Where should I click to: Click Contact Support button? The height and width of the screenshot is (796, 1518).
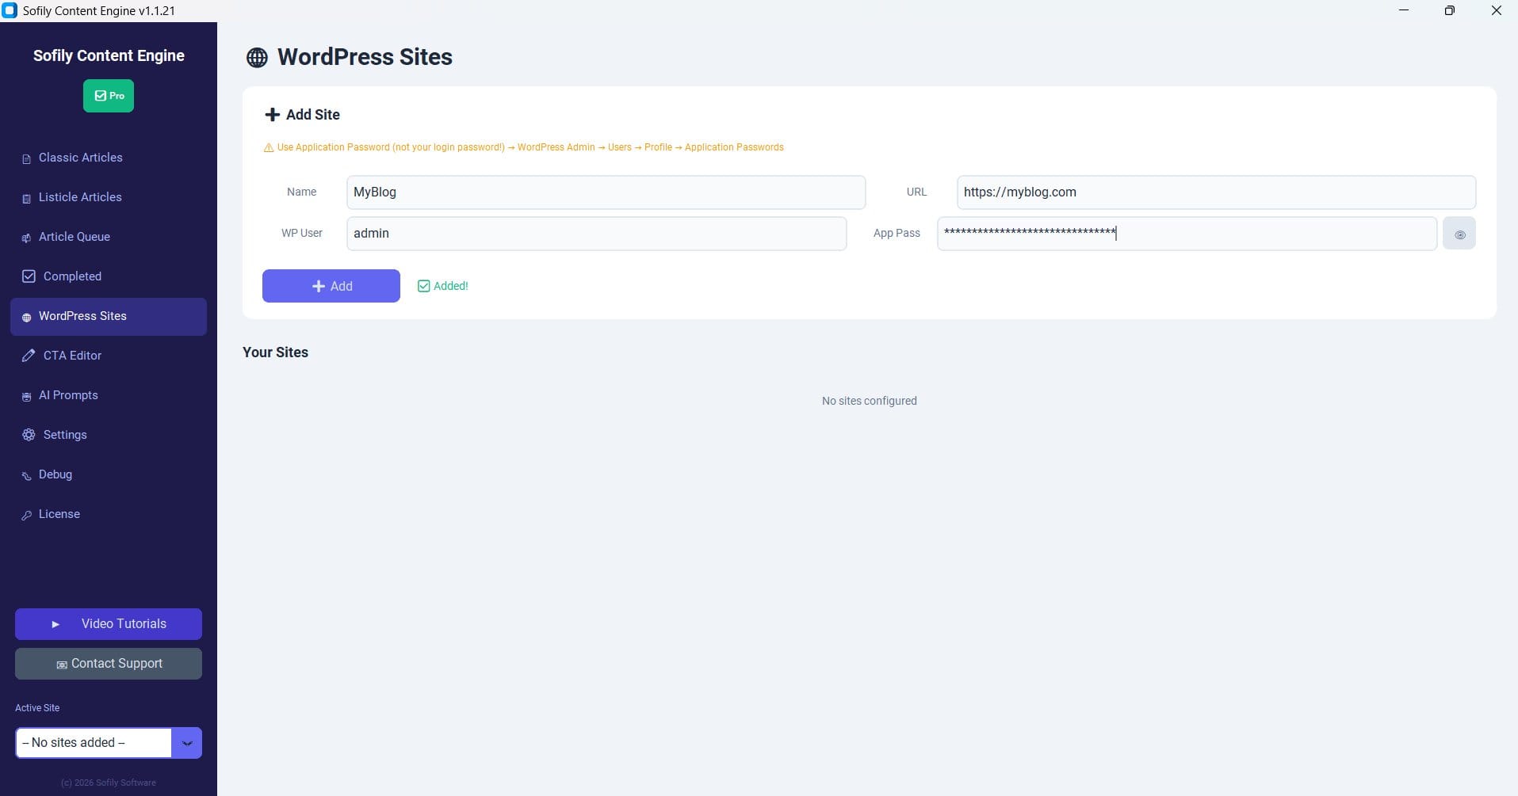pos(109,664)
